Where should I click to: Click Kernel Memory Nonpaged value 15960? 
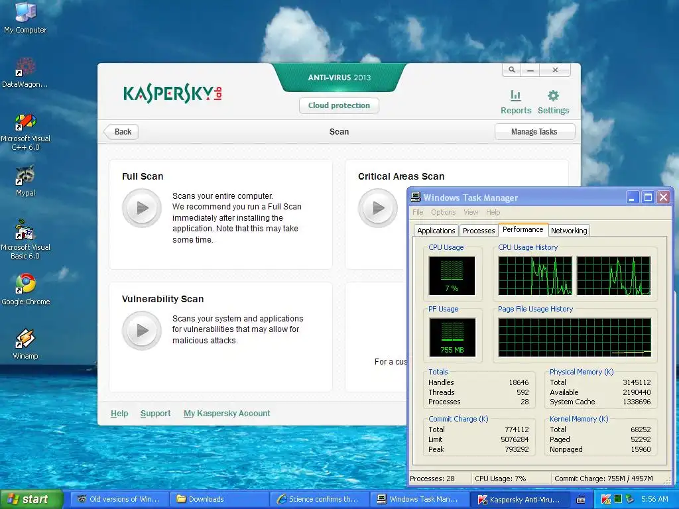641,449
